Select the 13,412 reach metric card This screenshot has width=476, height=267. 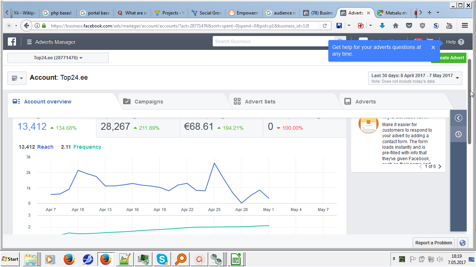click(54, 127)
